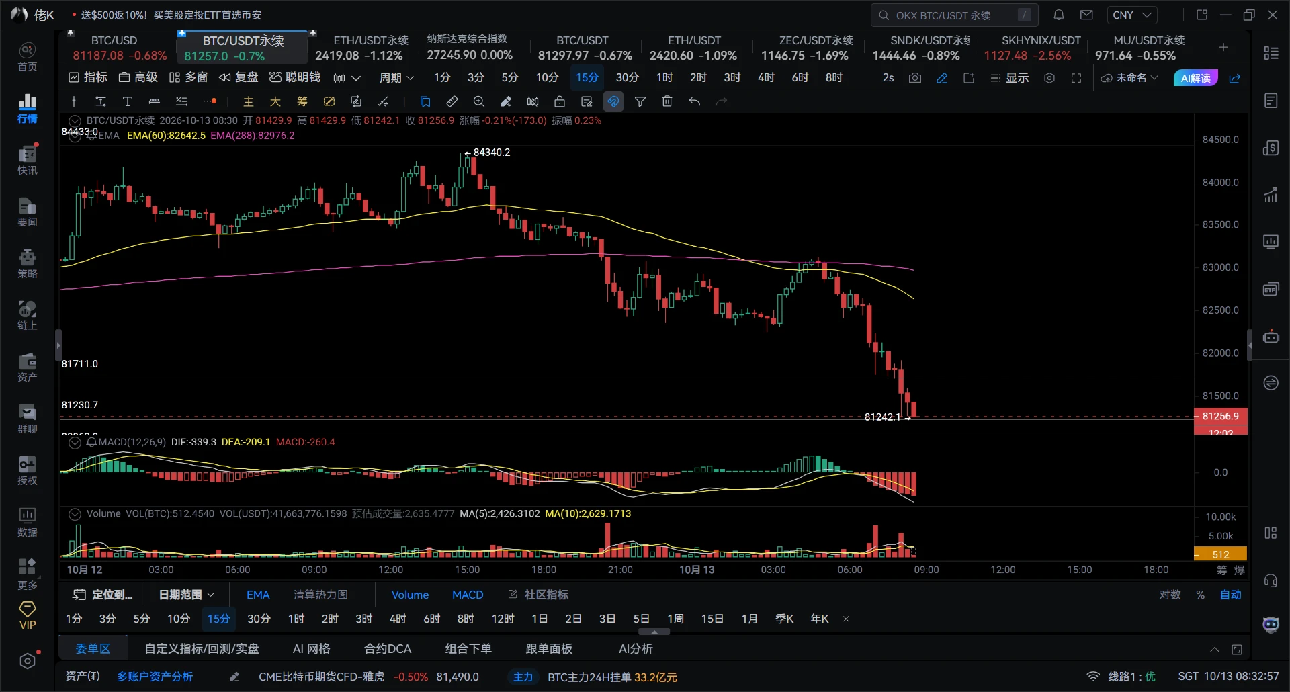The height and width of the screenshot is (692, 1290).
Task: Click the bookmark icon in drawing toolbar
Action: click(425, 101)
